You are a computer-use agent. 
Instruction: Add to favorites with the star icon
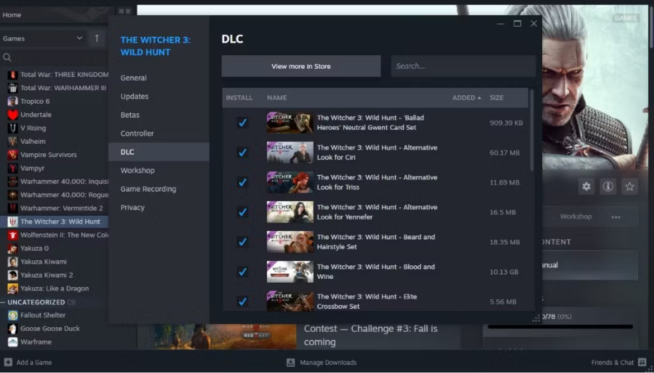click(x=630, y=186)
